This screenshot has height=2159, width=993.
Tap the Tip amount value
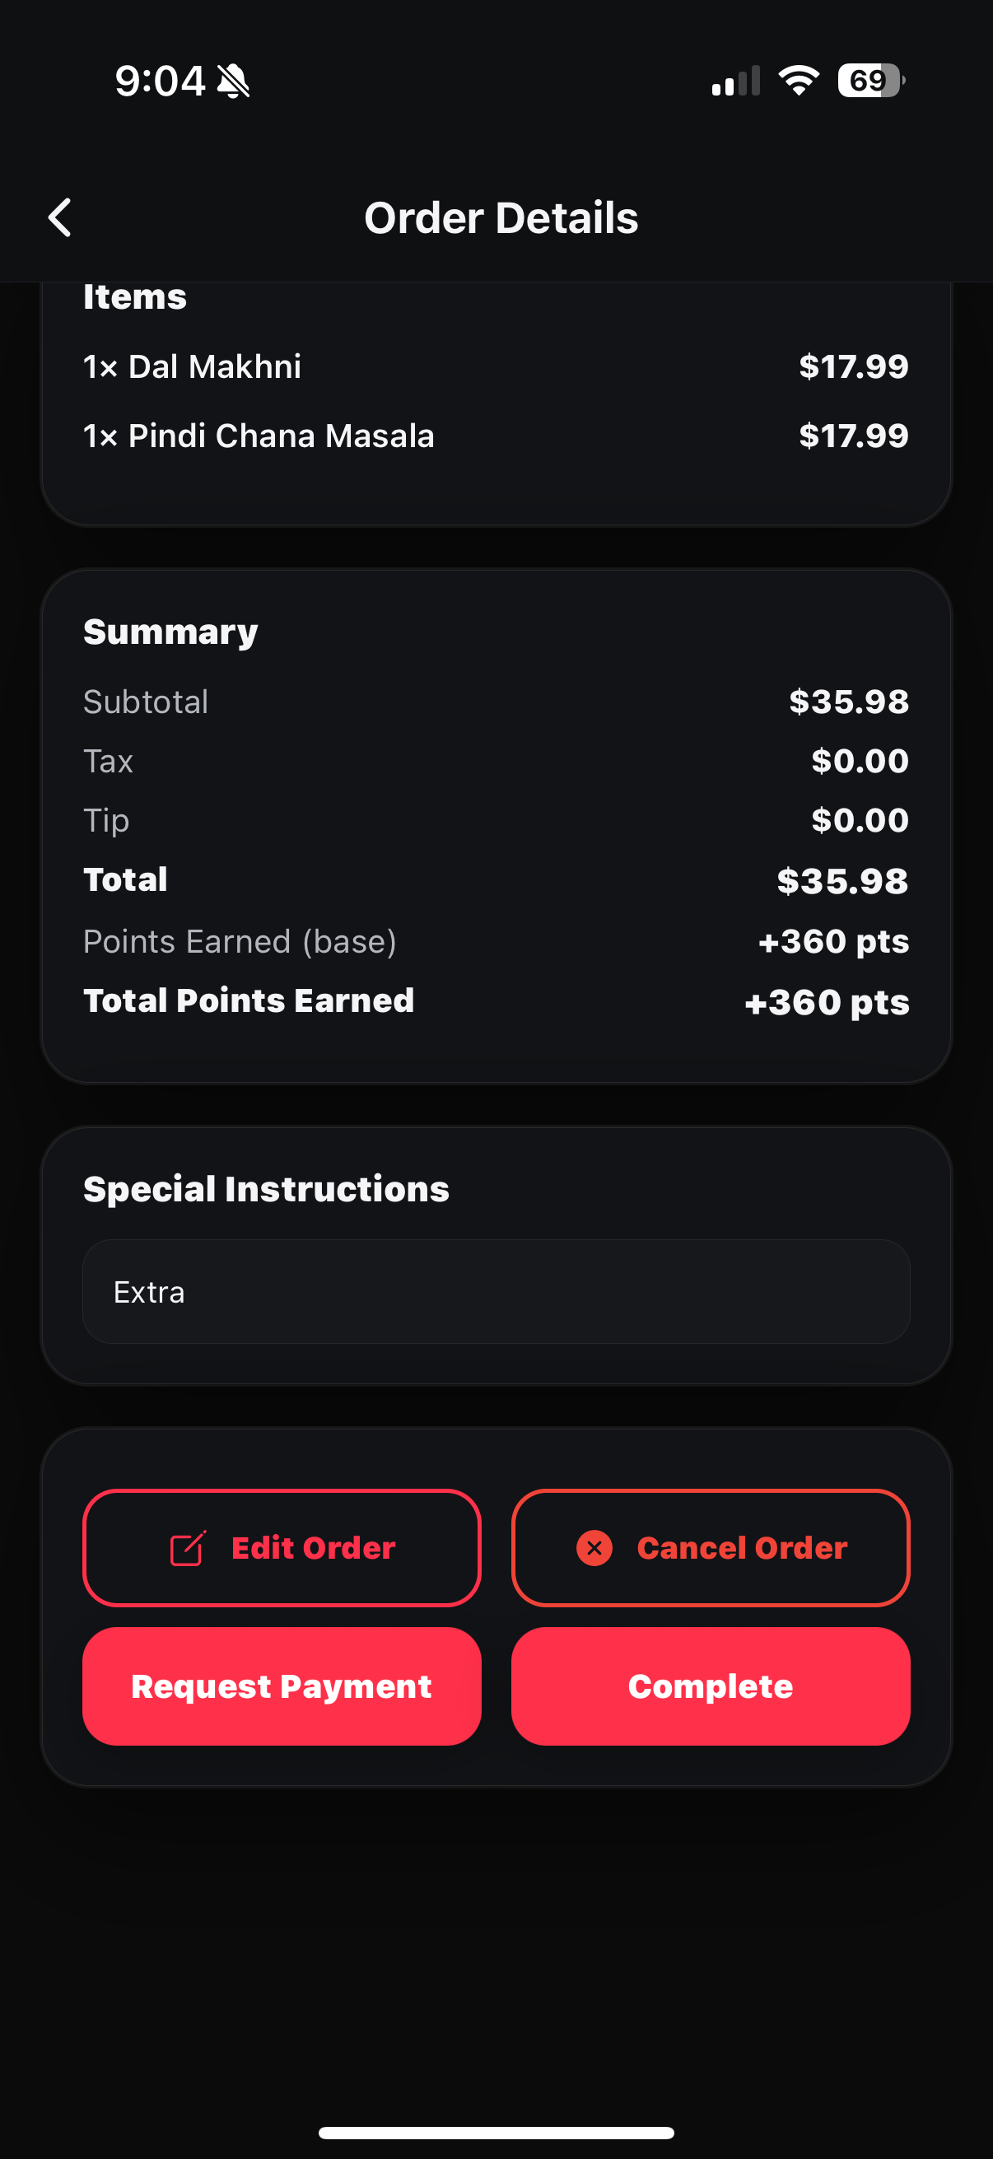[x=860, y=820]
